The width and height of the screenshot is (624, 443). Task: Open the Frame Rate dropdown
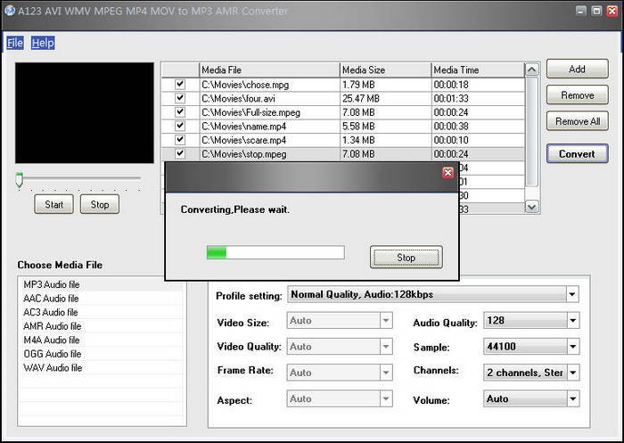pos(386,373)
